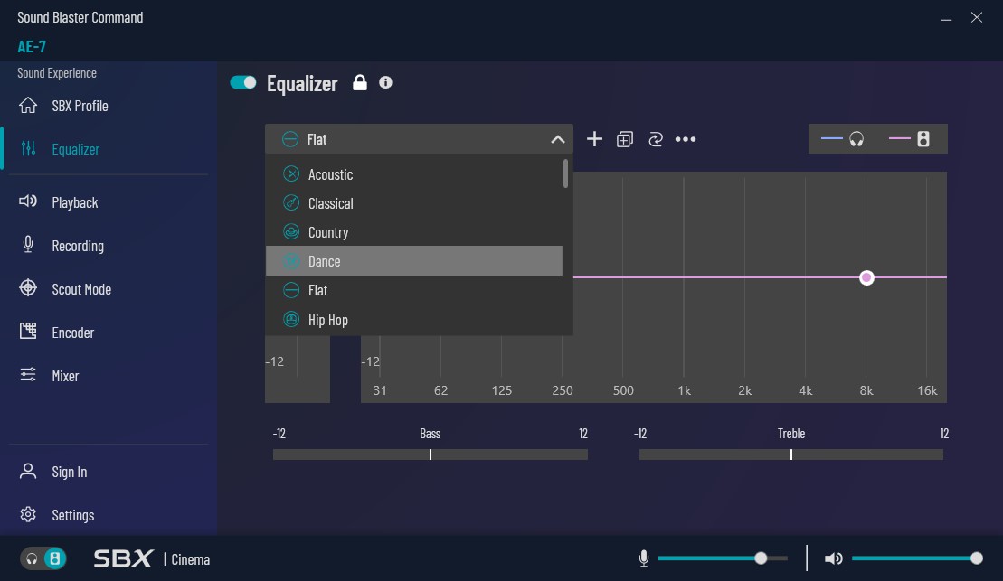Click the SBX logo

123,558
